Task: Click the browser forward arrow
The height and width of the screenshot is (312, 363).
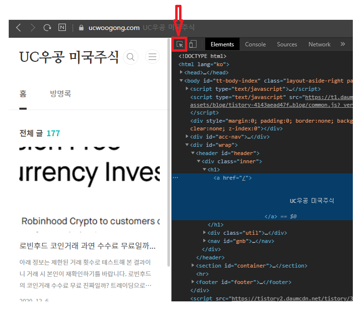Action: [32, 28]
